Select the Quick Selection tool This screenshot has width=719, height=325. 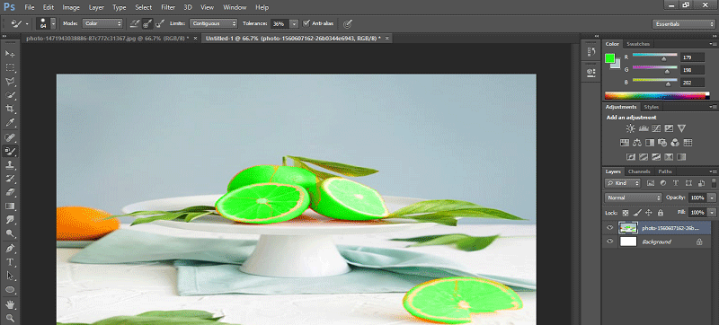(x=10, y=95)
